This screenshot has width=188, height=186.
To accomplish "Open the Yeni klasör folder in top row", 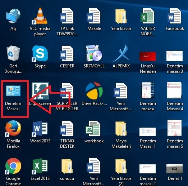I will tap(121, 16).
